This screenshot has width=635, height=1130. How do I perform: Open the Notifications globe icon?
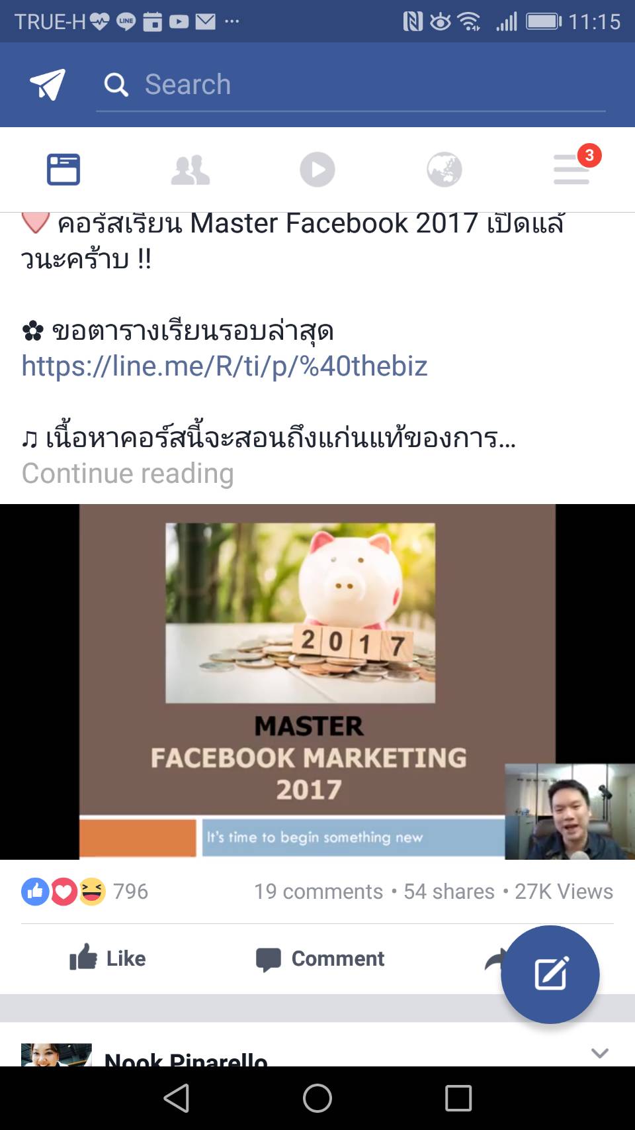[444, 170]
